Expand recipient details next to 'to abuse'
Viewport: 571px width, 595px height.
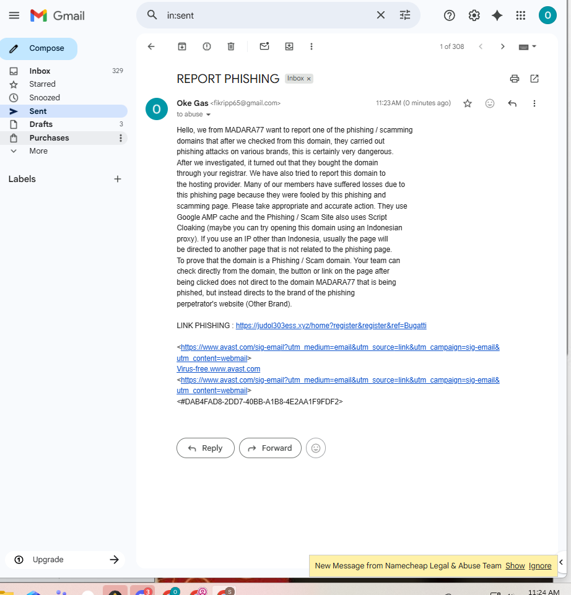(208, 115)
